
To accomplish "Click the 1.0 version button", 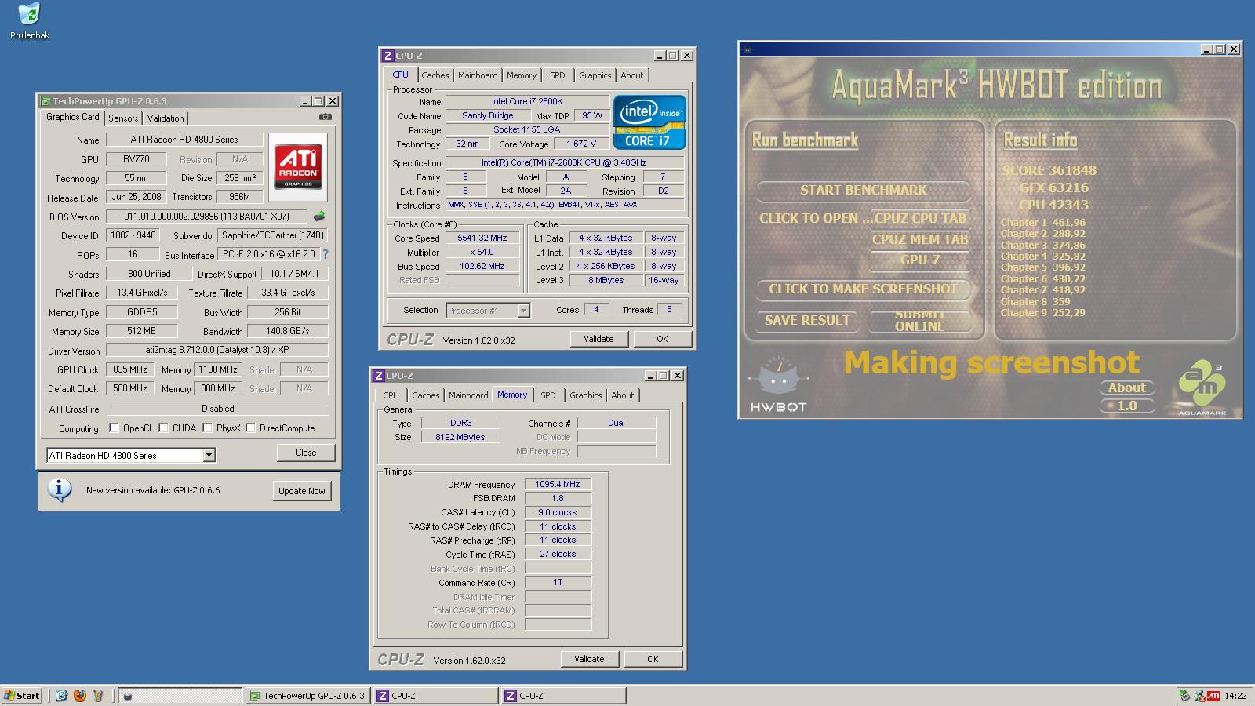I will [x=1126, y=406].
